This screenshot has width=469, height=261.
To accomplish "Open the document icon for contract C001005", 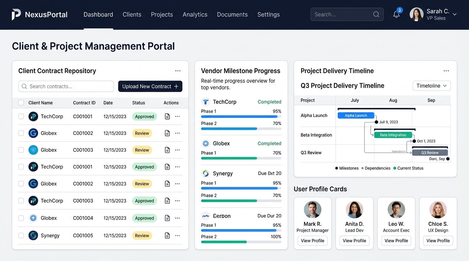I will coord(167,236).
